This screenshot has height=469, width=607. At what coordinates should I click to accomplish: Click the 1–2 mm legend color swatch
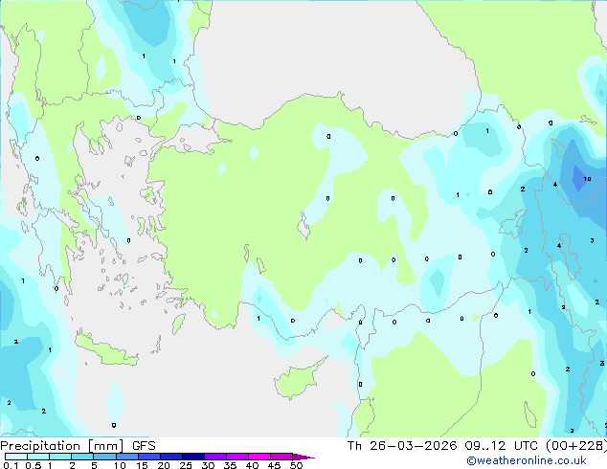[60, 457]
